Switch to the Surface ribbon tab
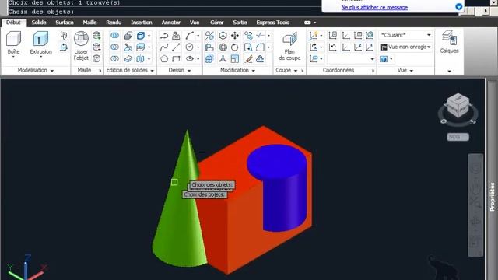 point(65,23)
